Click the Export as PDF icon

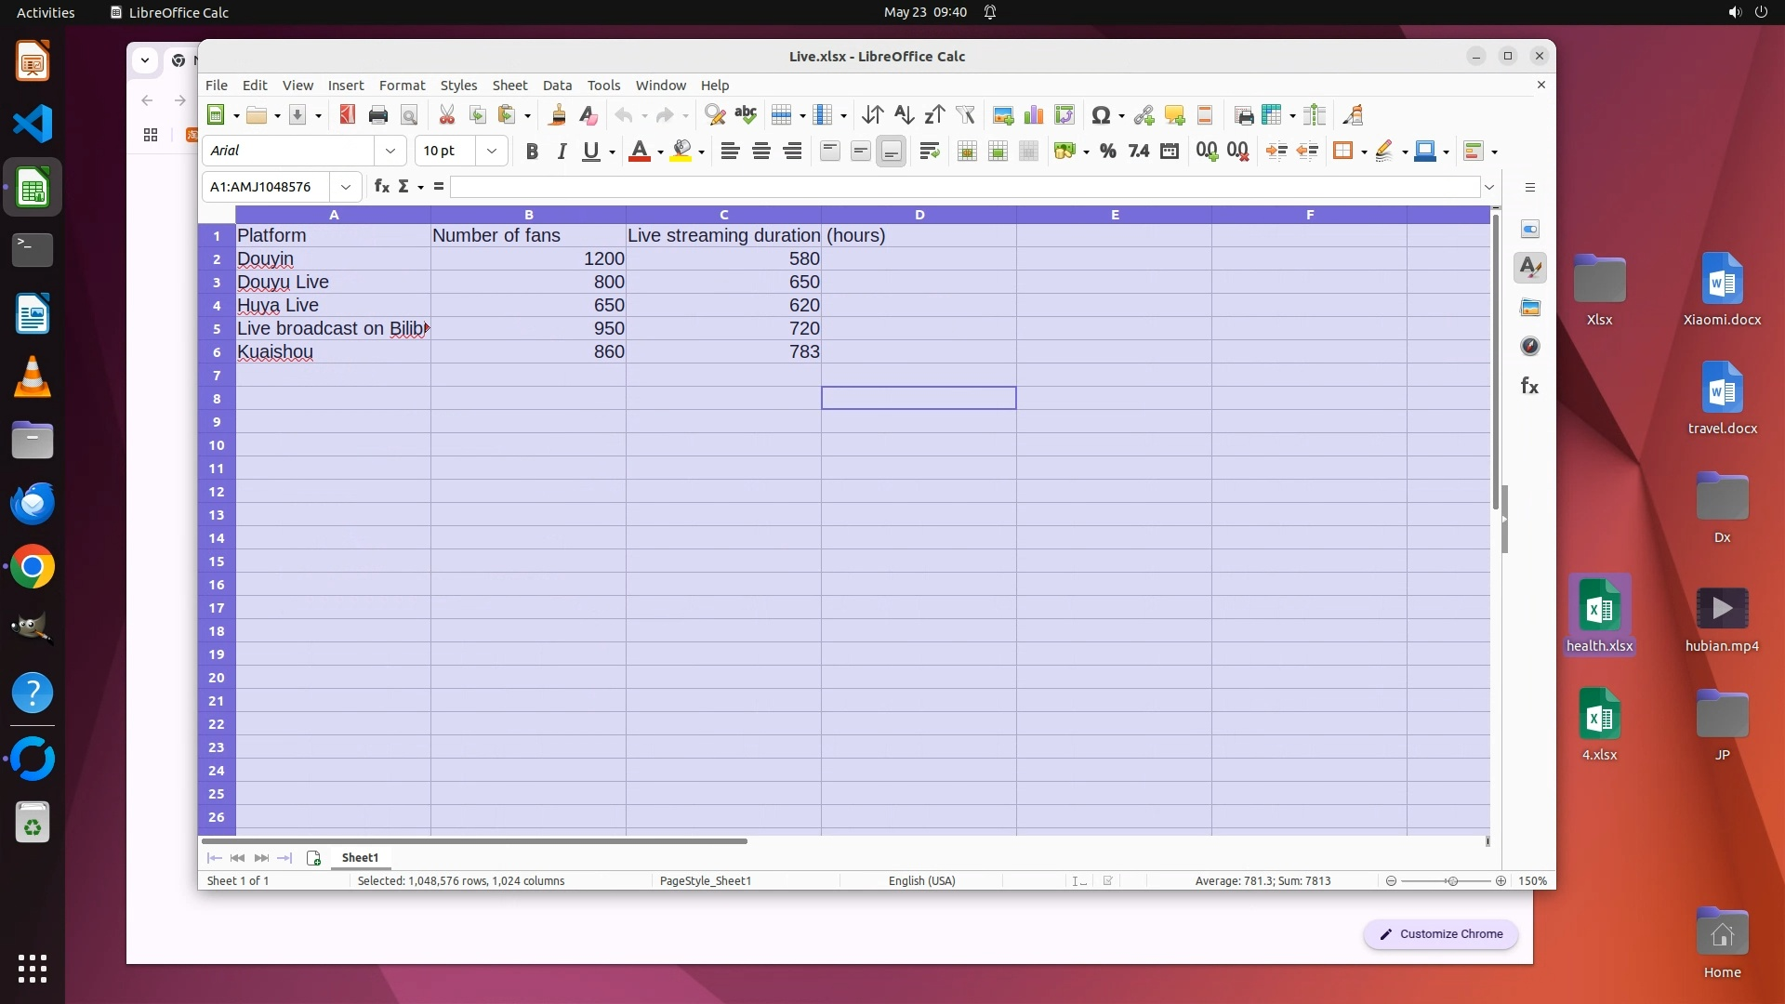click(x=347, y=115)
